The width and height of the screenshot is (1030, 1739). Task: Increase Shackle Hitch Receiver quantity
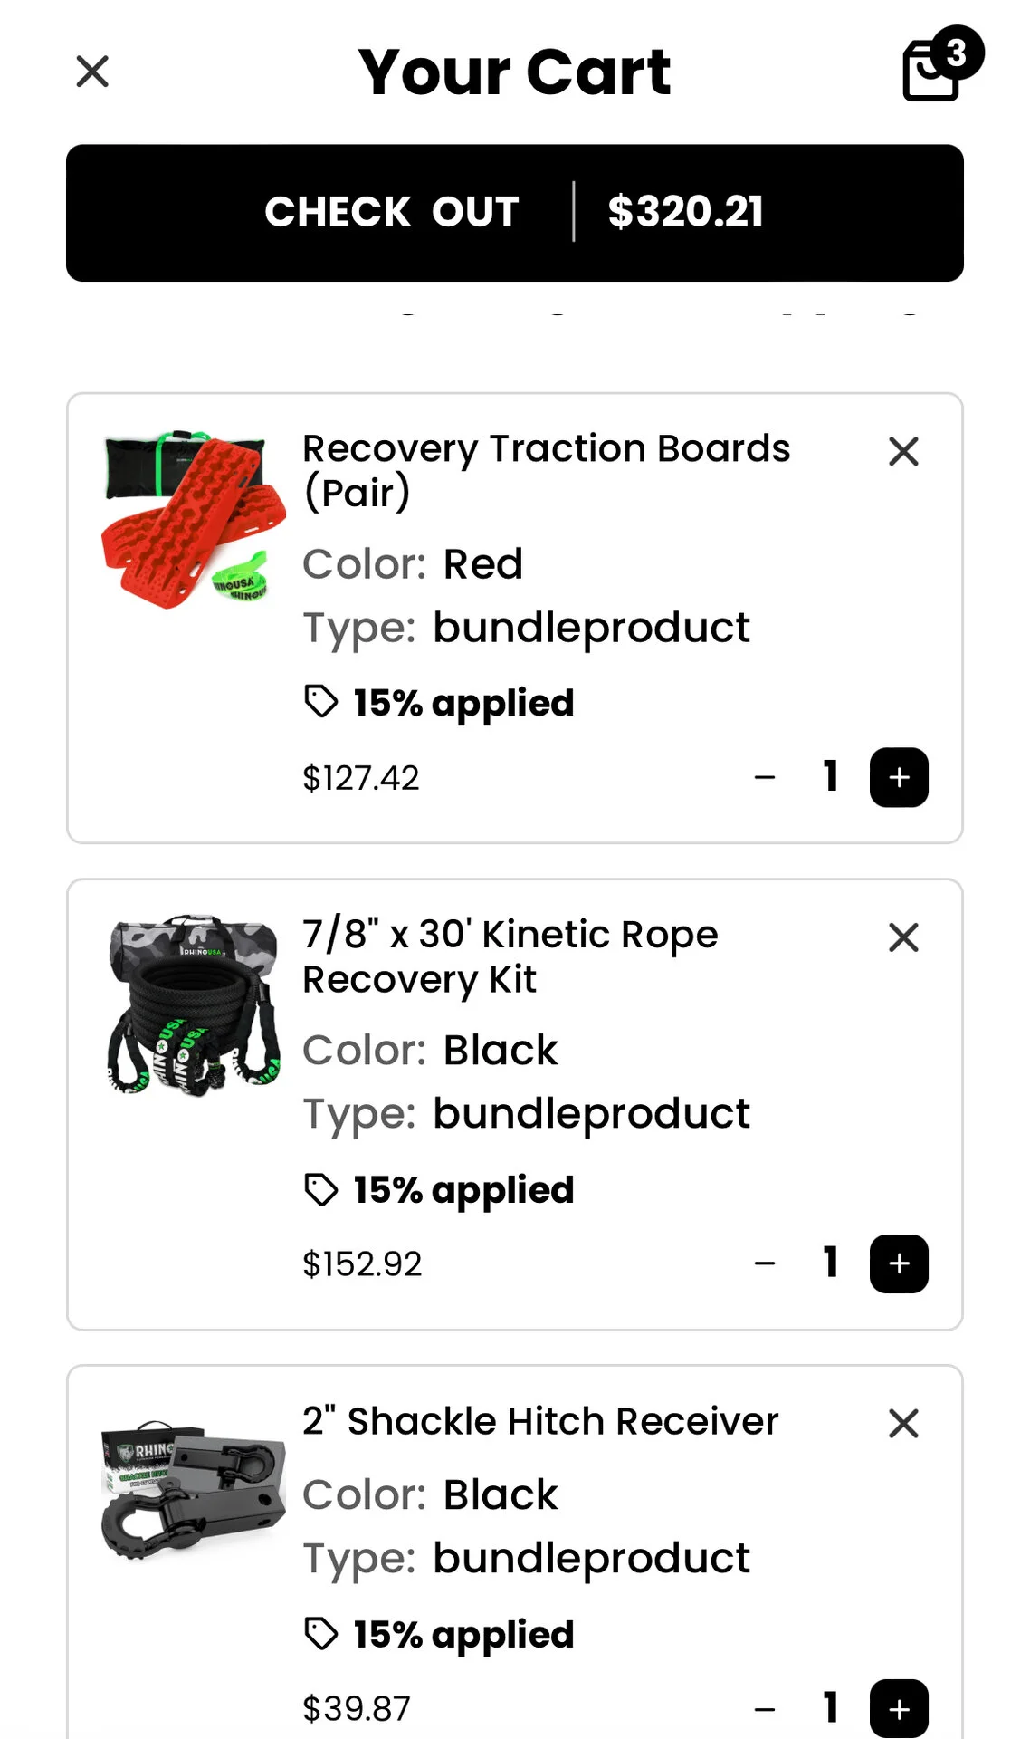click(x=899, y=1708)
